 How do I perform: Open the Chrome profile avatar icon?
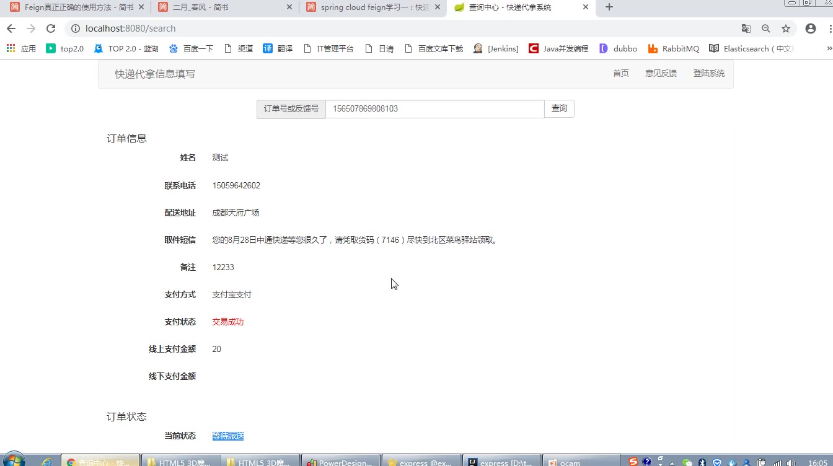click(x=811, y=29)
